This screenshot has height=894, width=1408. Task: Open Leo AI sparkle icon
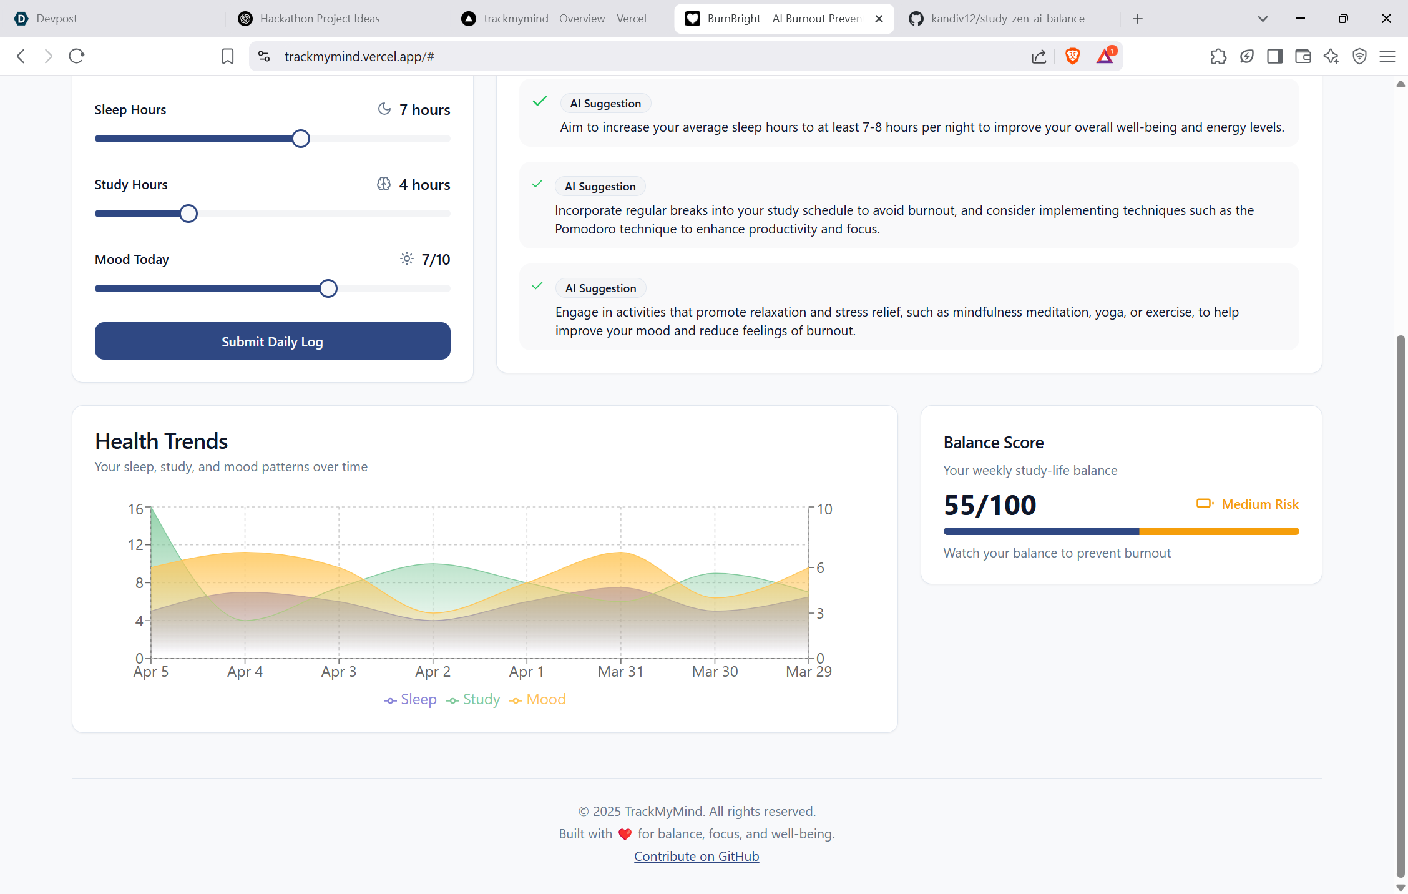click(1331, 56)
